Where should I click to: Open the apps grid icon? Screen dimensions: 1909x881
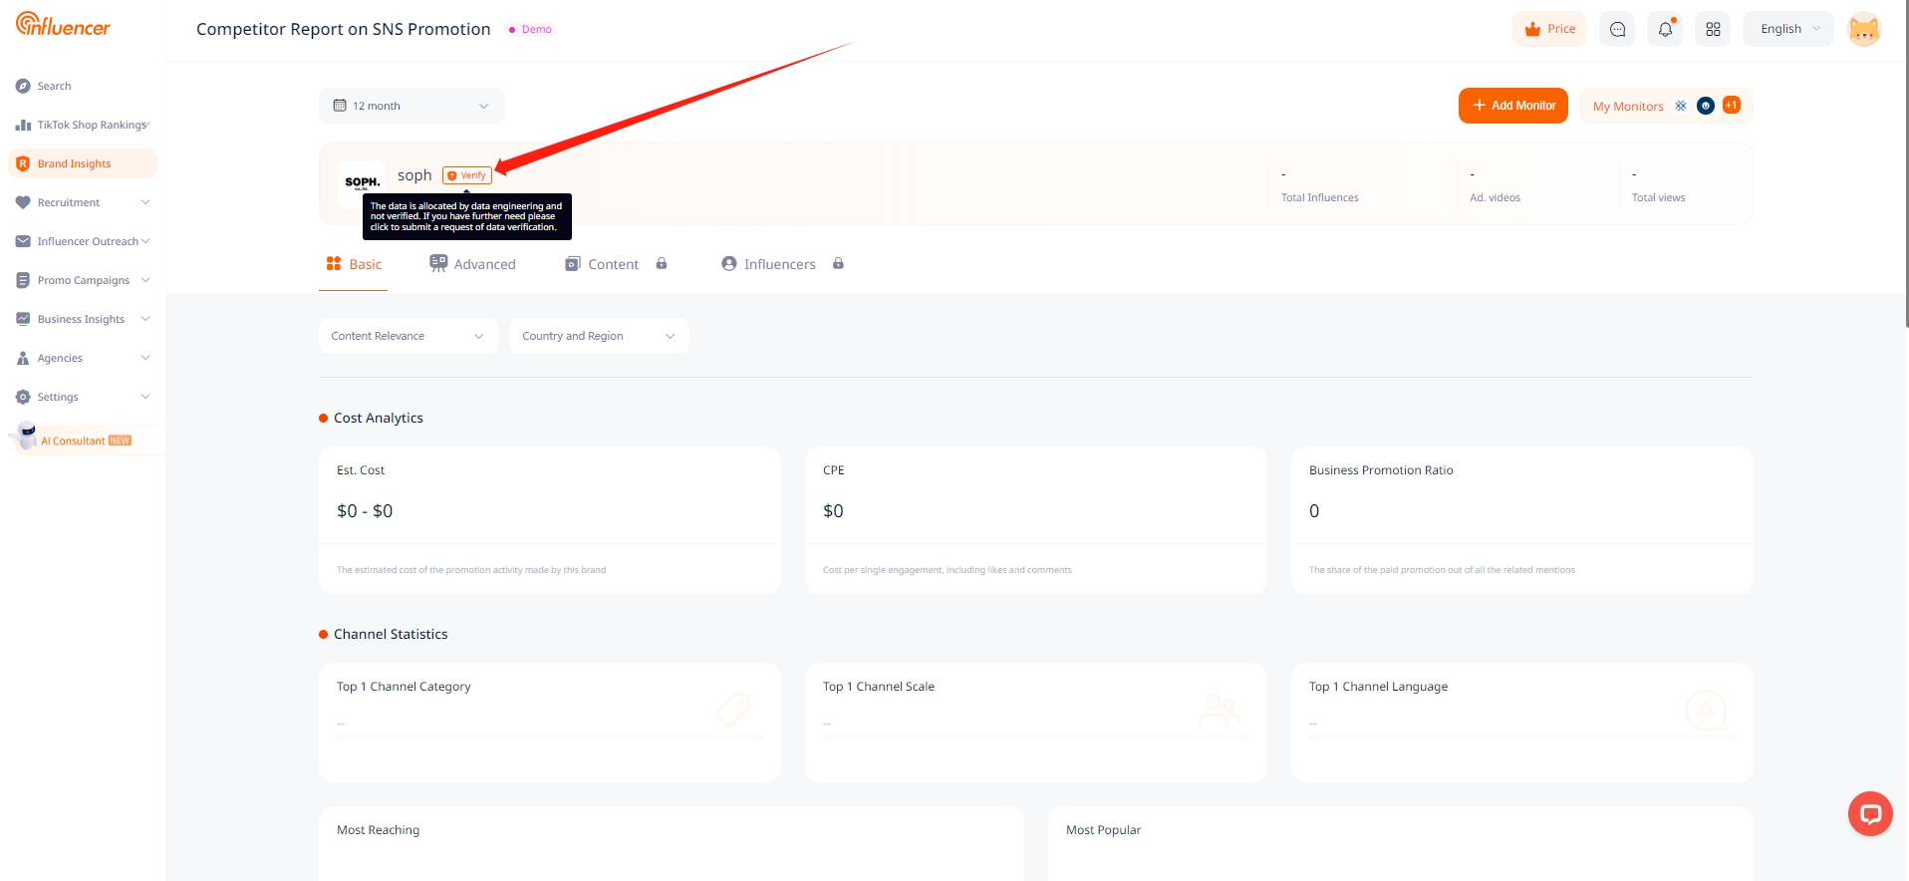(1713, 29)
